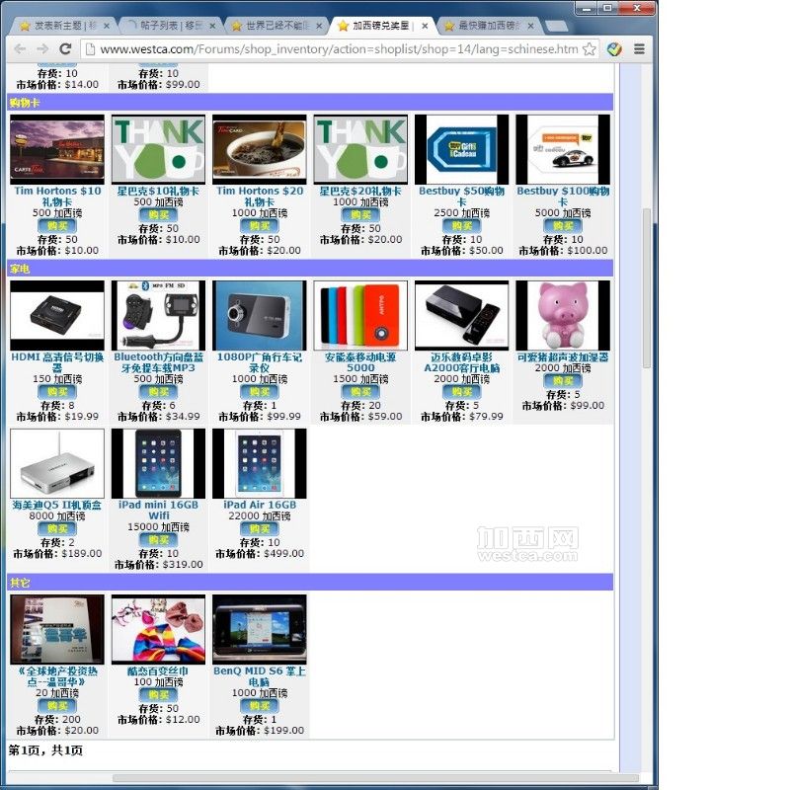This screenshot has height=790, width=790.
Task: Open 酷恋百变丝巾 scarf image
Action: tap(159, 630)
